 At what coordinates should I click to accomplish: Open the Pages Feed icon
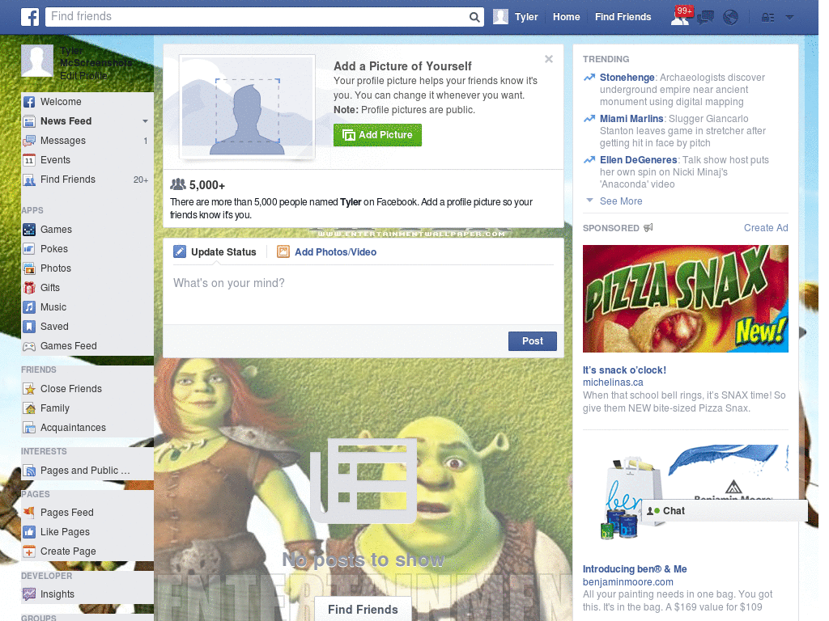click(x=29, y=512)
